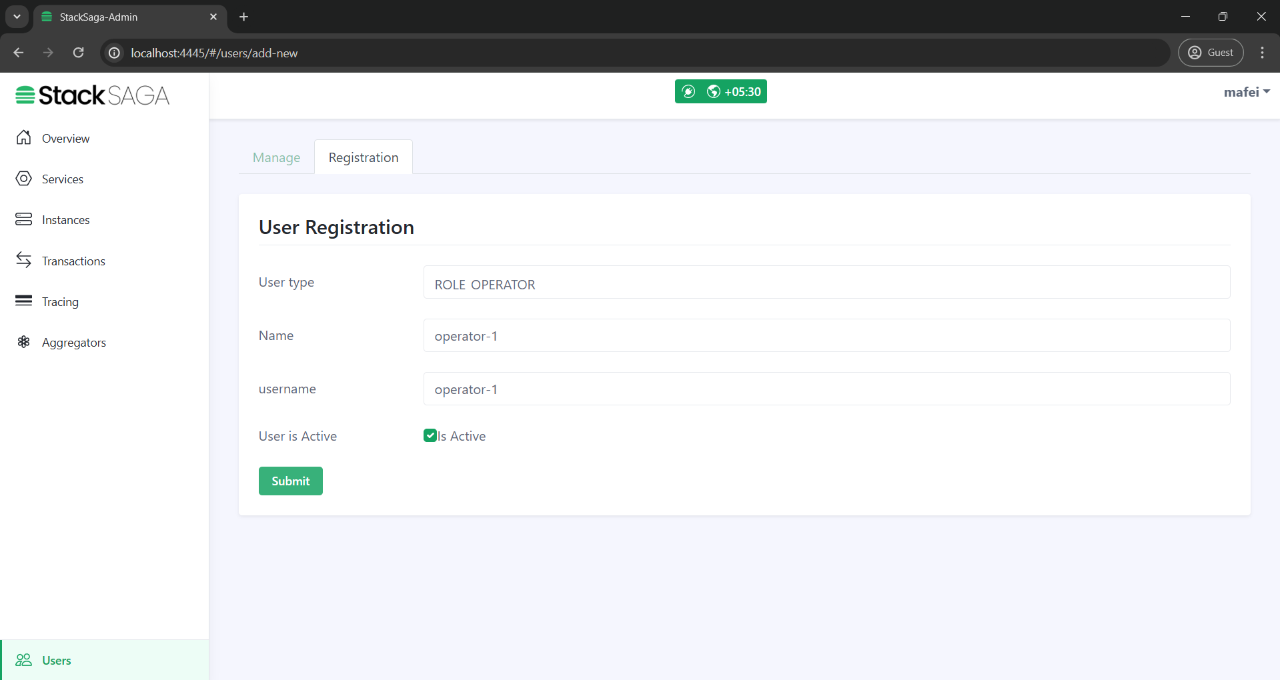
Task: Click the Transactions arrows icon
Action: pyautogui.click(x=24, y=260)
